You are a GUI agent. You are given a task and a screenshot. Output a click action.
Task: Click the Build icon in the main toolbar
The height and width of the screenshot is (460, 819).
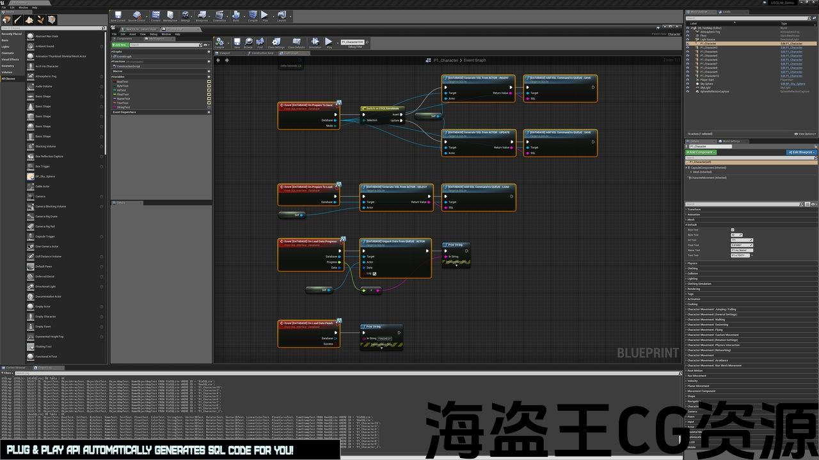(236, 16)
